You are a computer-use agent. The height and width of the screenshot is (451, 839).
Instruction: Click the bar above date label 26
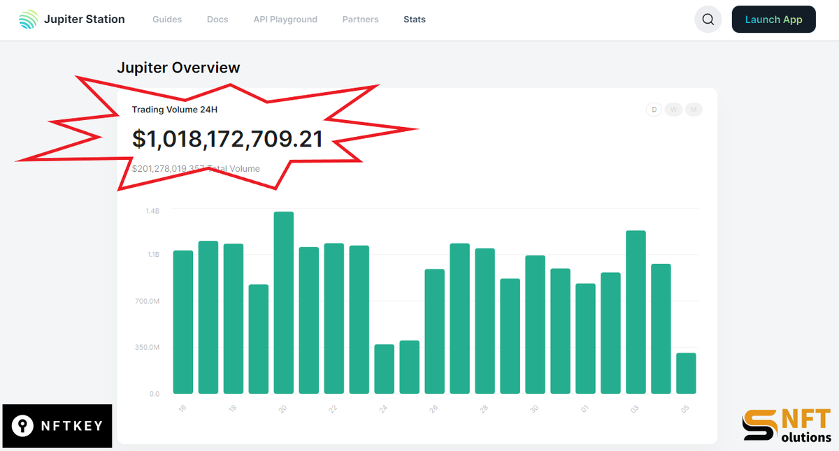point(435,331)
